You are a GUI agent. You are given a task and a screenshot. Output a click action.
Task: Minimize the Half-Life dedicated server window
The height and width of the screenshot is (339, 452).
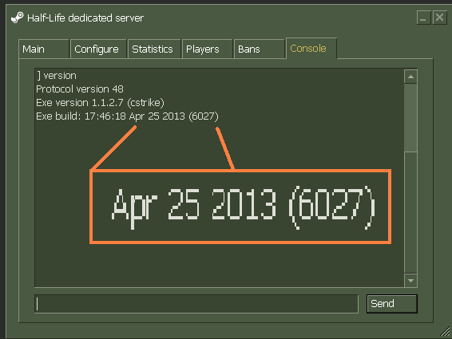coord(423,18)
